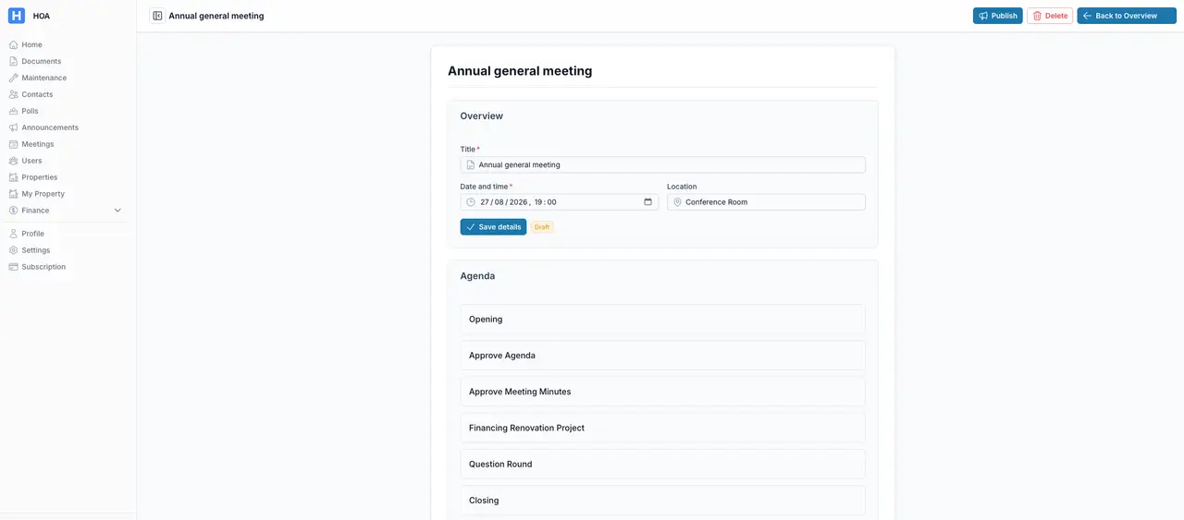Click the clock icon in date field
Screen dimensions: 1184x520
pyautogui.click(x=471, y=202)
